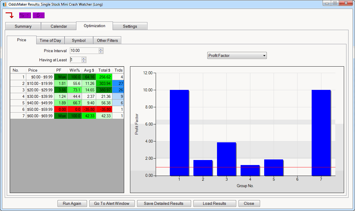Image resolution: width=355 pixels, height=211 pixels.
Task: Select the $20.00 - $29.99 price row
Action: tap(40, 90)
